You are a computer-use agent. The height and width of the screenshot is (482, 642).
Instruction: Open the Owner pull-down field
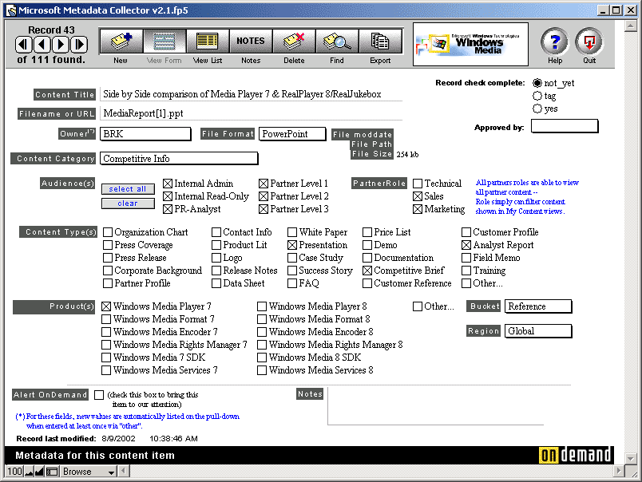coord(145,134)
